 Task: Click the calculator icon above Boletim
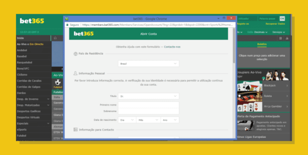(280, 38)
